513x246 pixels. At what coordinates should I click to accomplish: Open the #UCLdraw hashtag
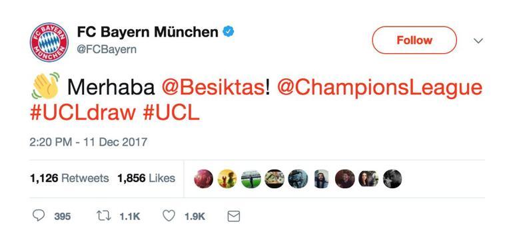point(83,113)
